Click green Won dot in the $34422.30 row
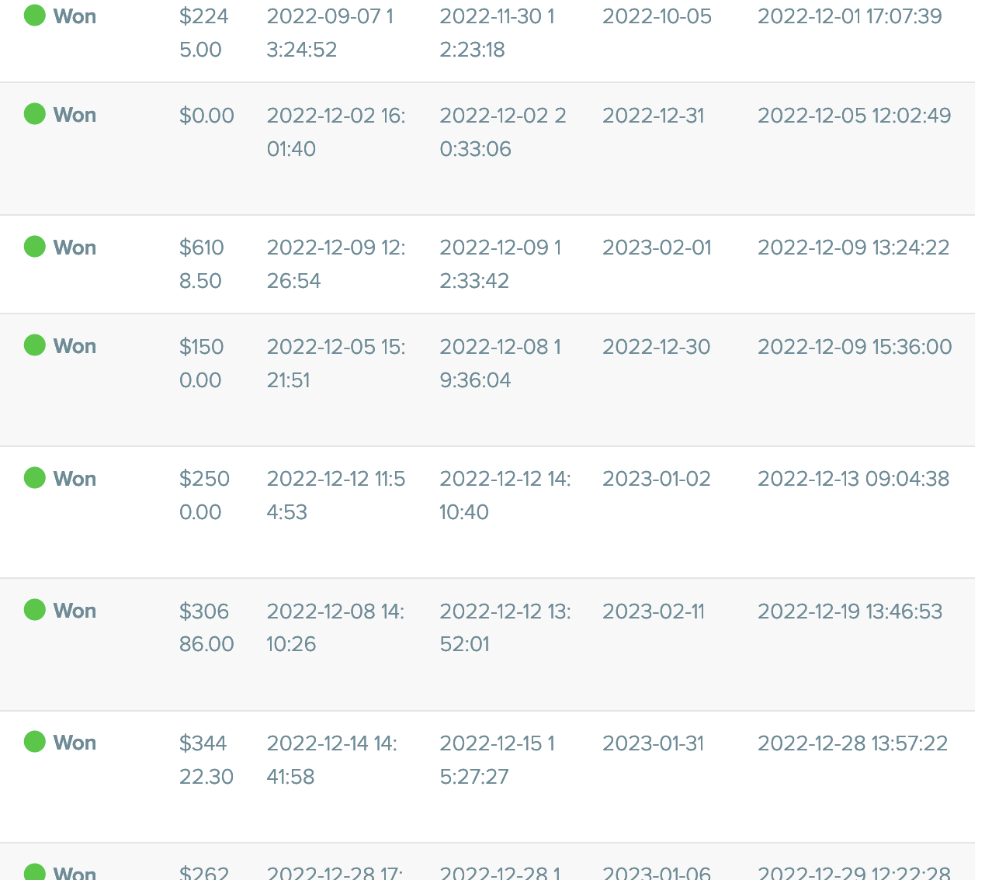 tap(35, 742)
